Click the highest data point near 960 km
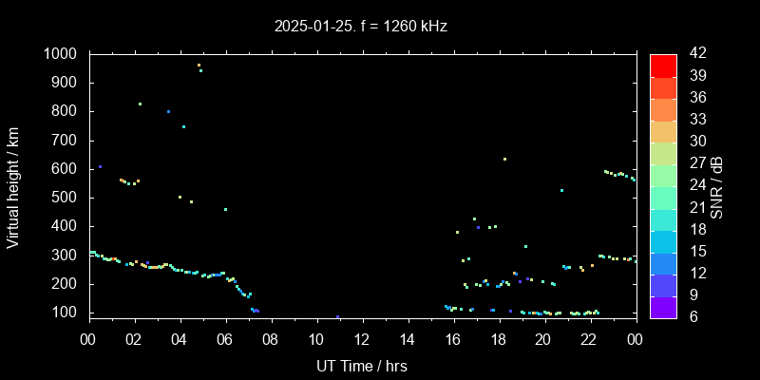 point(199,66)
